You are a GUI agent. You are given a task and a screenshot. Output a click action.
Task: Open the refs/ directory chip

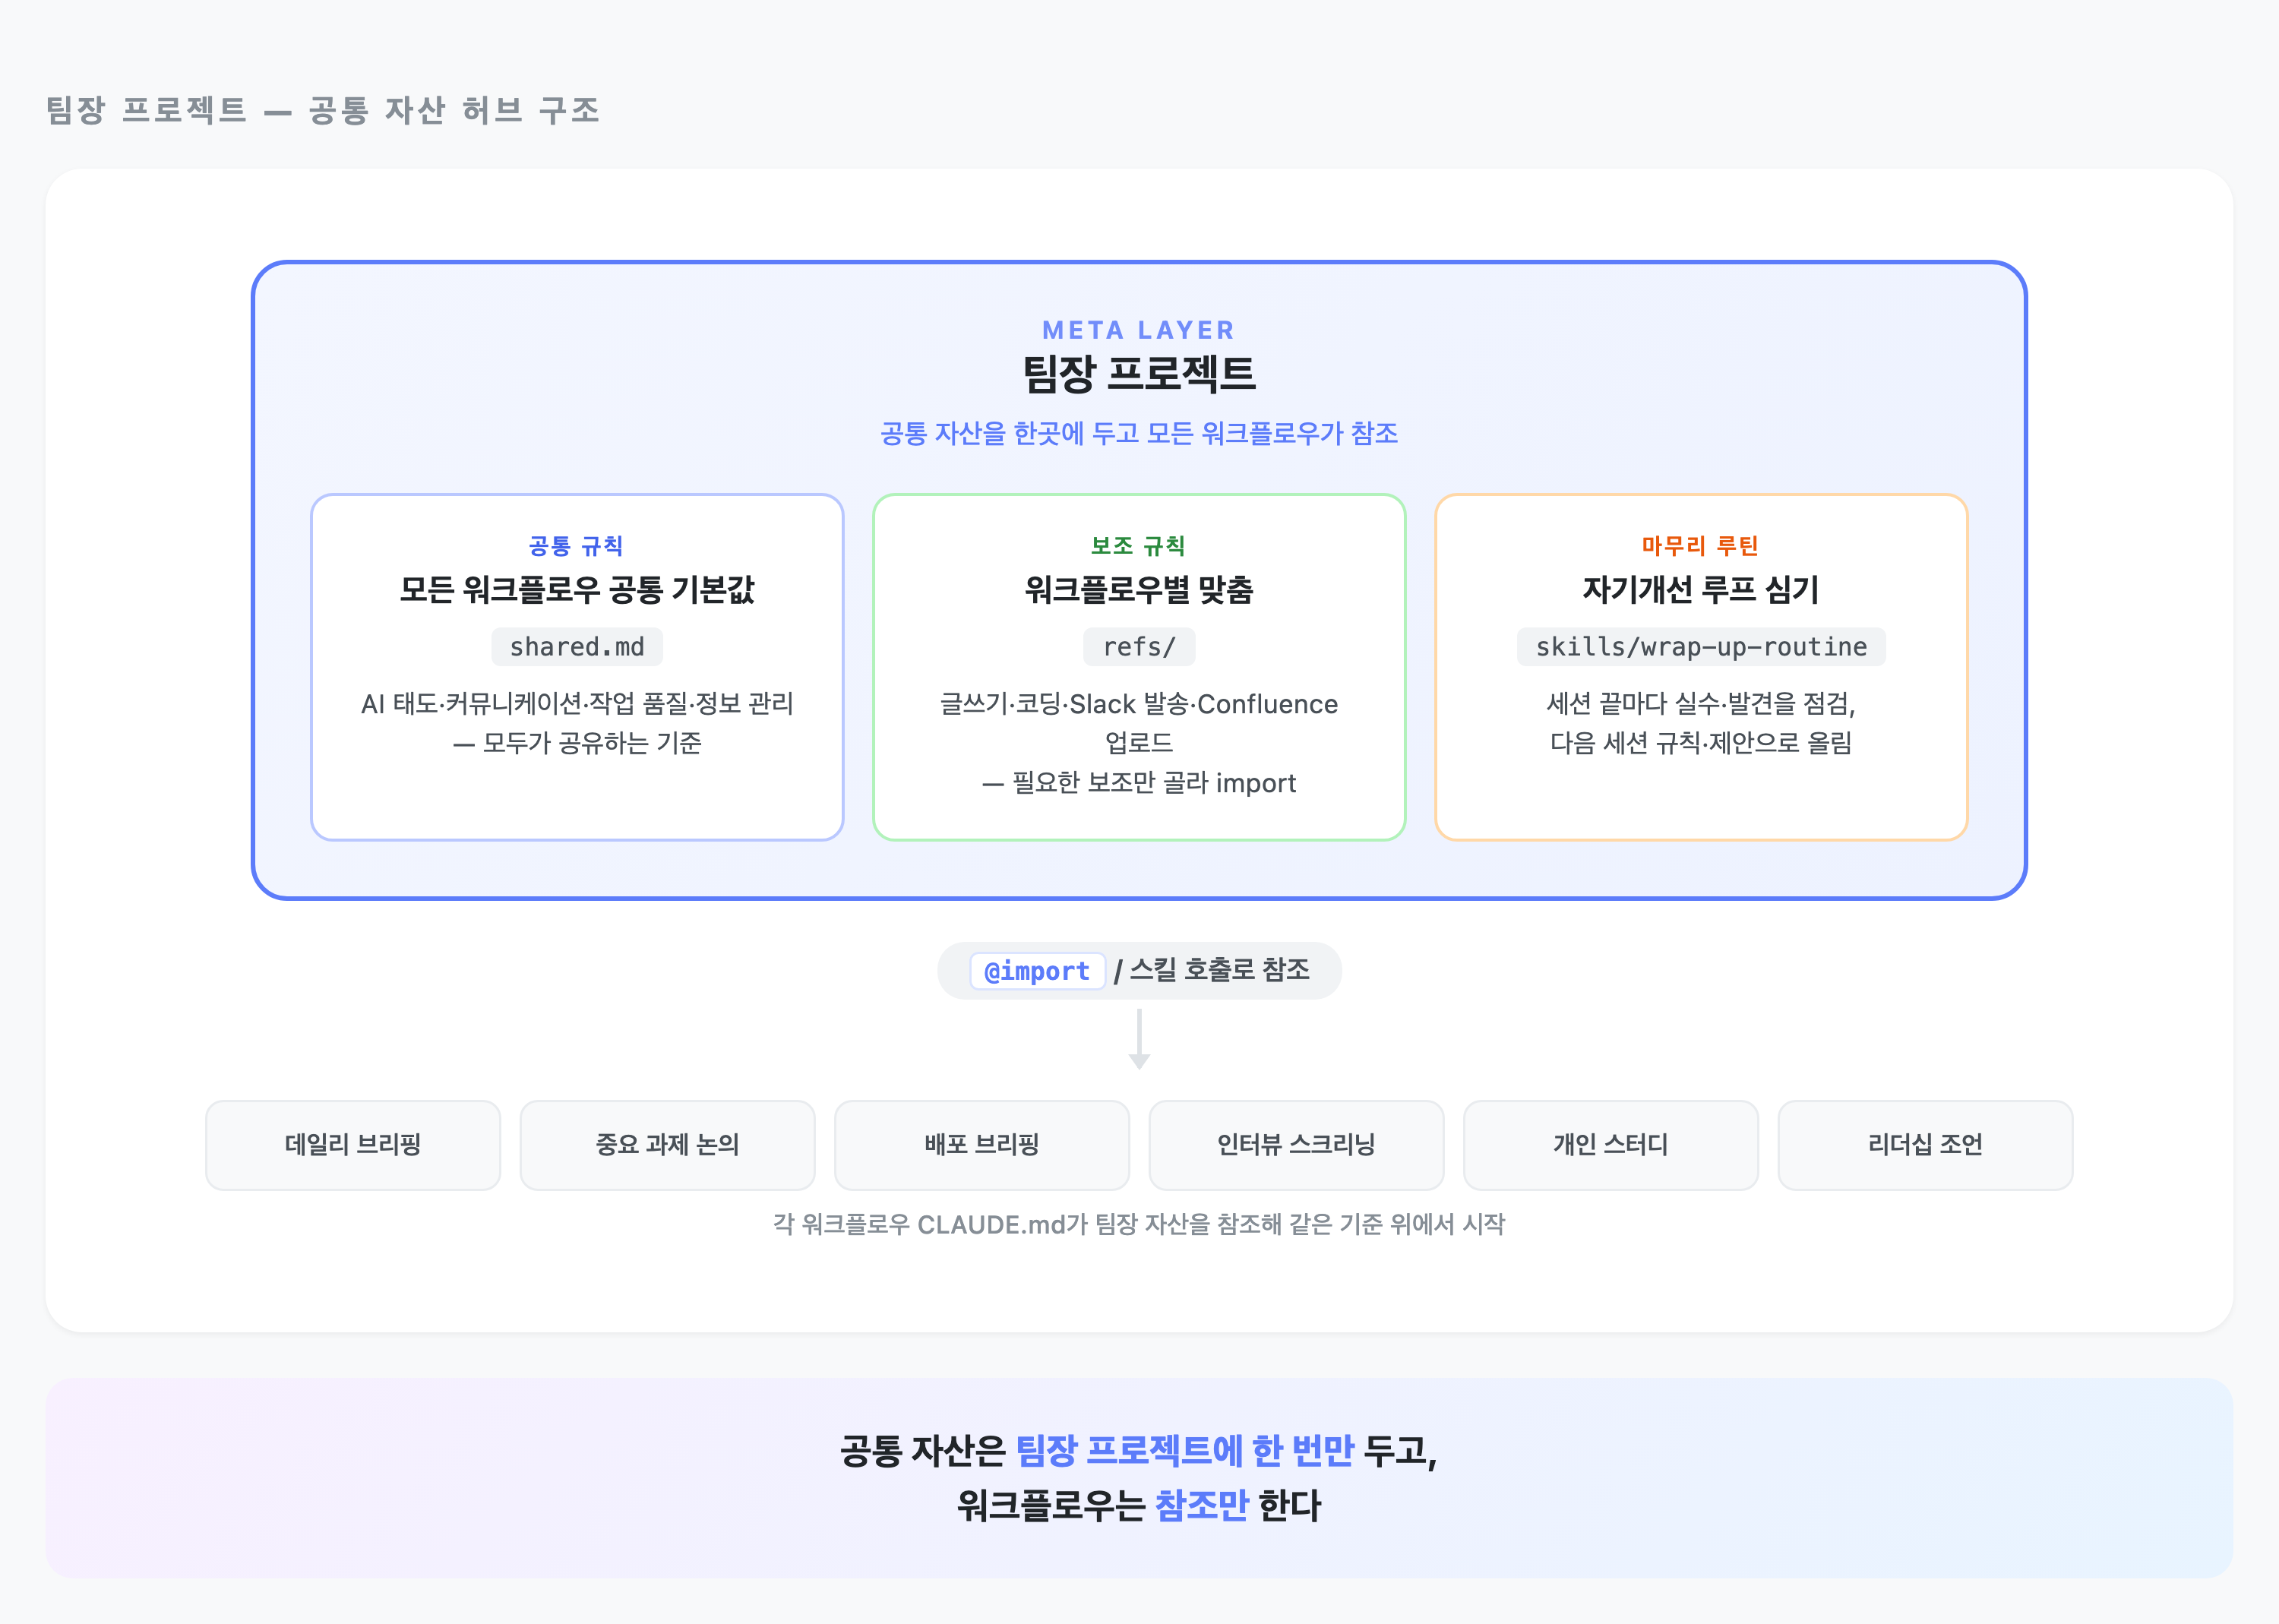1139,646
